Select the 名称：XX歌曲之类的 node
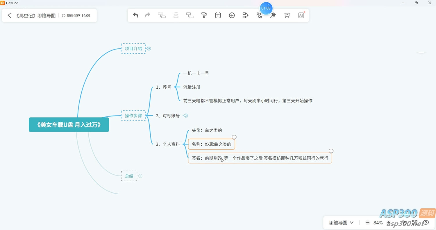 click(211, 144)
